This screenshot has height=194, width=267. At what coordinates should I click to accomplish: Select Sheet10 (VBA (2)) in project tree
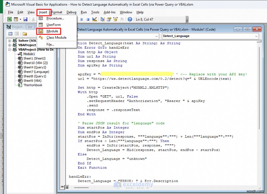click(36, 63)
